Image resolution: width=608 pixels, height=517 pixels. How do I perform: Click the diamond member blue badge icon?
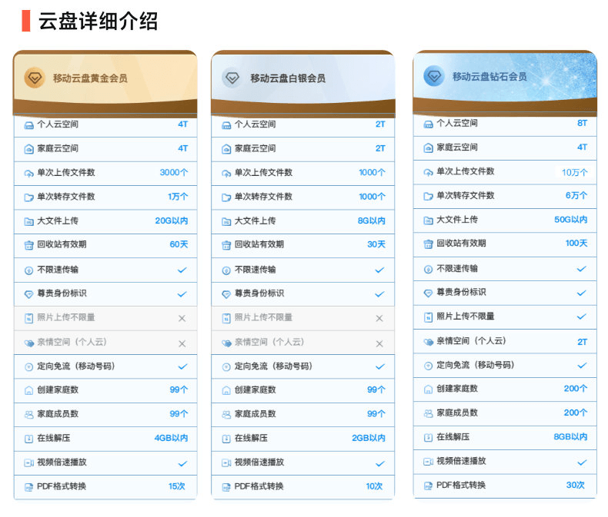(x=434, y=76)
